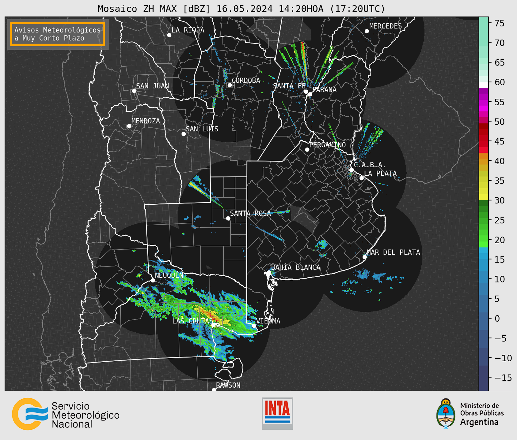517x440 pixels.
Task: Click the BAHÍA BLANCA marker dot
Action: pyautogui.click(x=269, y=272)
